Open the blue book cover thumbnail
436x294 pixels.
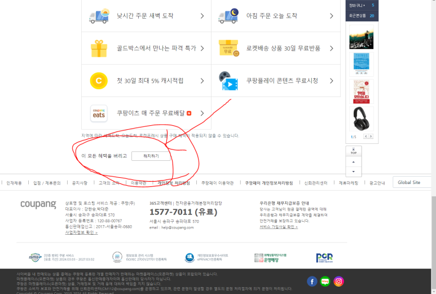[362, 64]
